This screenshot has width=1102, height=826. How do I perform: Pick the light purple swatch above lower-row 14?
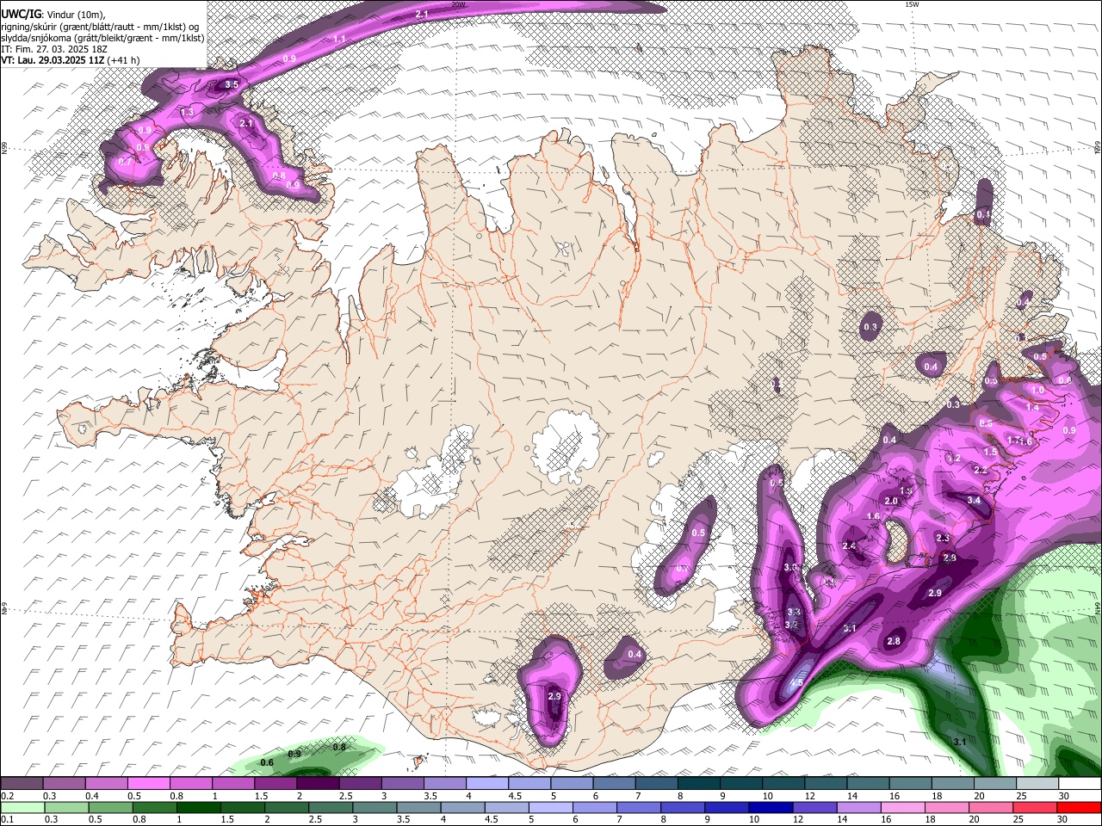coord(858,807)
